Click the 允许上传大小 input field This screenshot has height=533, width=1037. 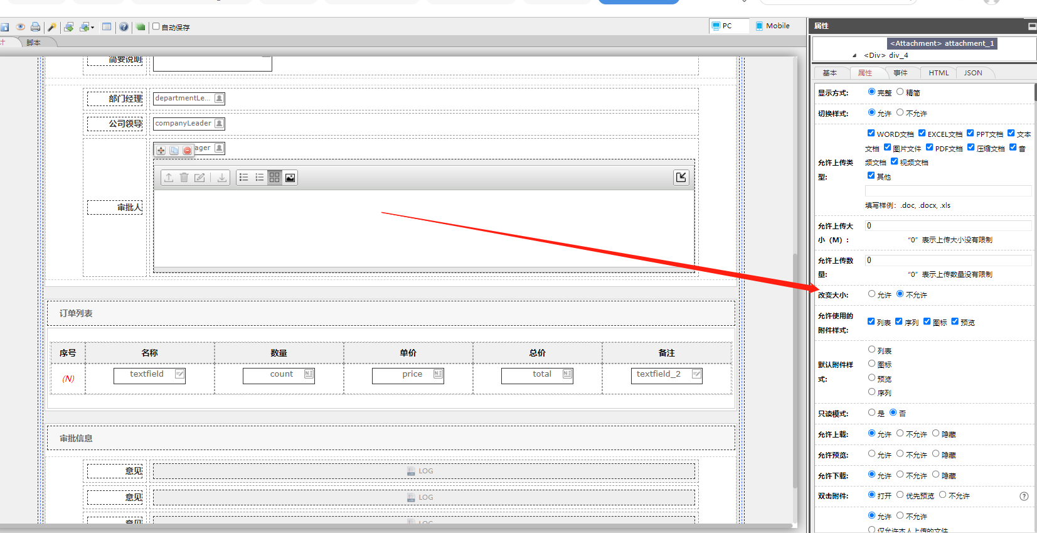[x=948, y=225]
